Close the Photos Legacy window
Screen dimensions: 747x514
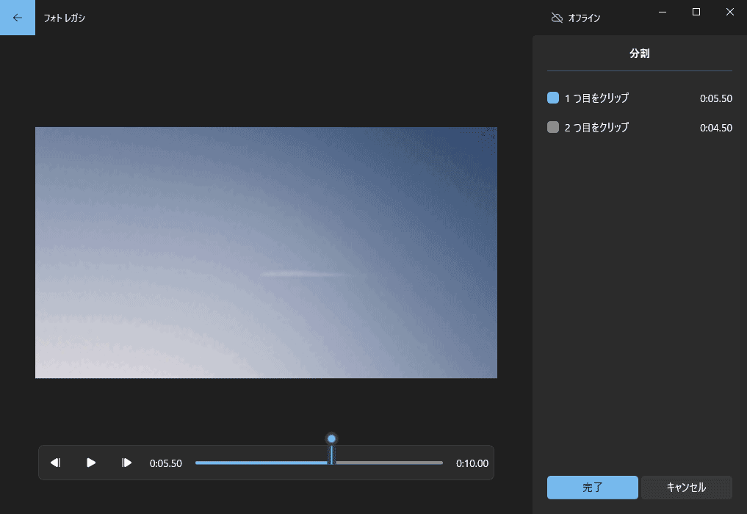pyautogui.click(x=730, y=12)
